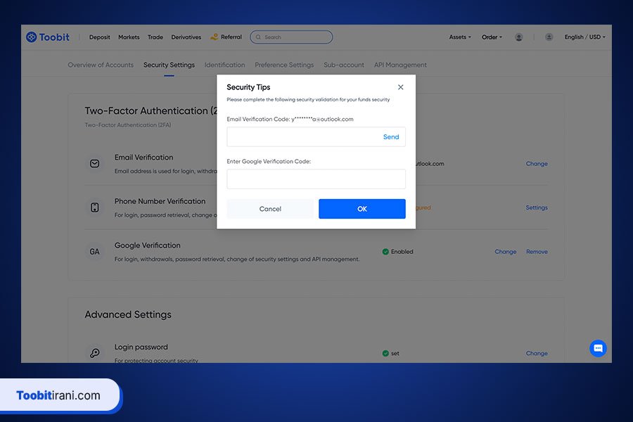
Task: Click the Login password key icon
Action: pos(94,353)
